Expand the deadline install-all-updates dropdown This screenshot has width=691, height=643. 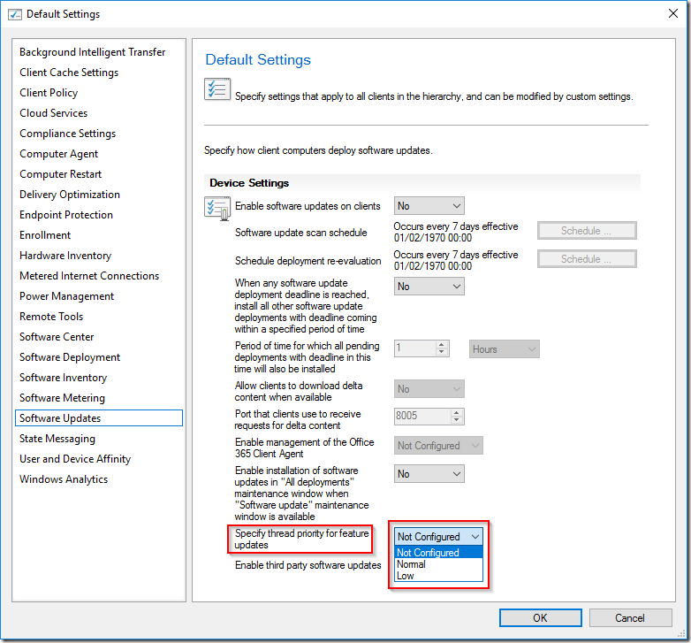(429, 287)
